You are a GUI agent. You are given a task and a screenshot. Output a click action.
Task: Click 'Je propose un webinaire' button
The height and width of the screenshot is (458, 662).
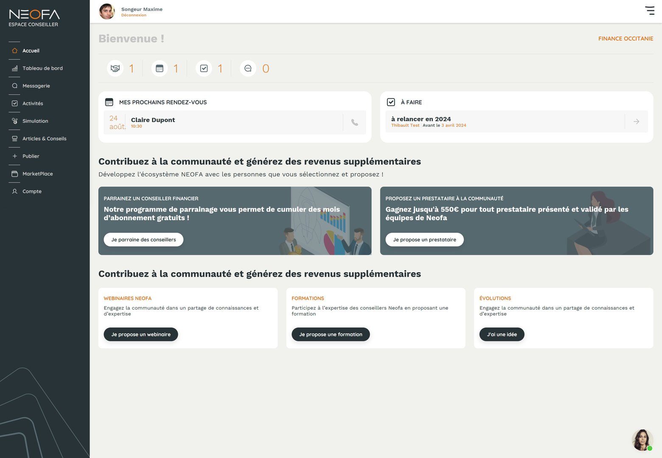[x=141, y=335]
